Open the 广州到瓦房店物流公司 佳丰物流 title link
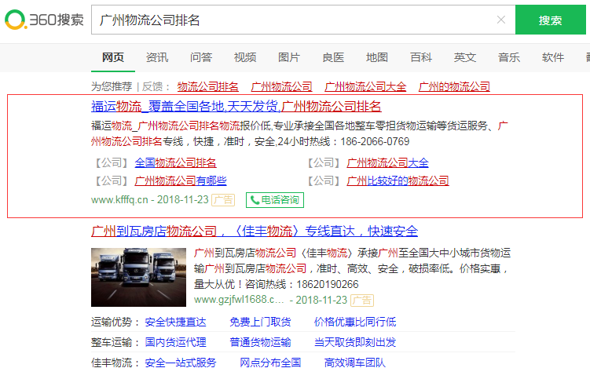This screenshot has width=590, height=379. coord(255,231)
